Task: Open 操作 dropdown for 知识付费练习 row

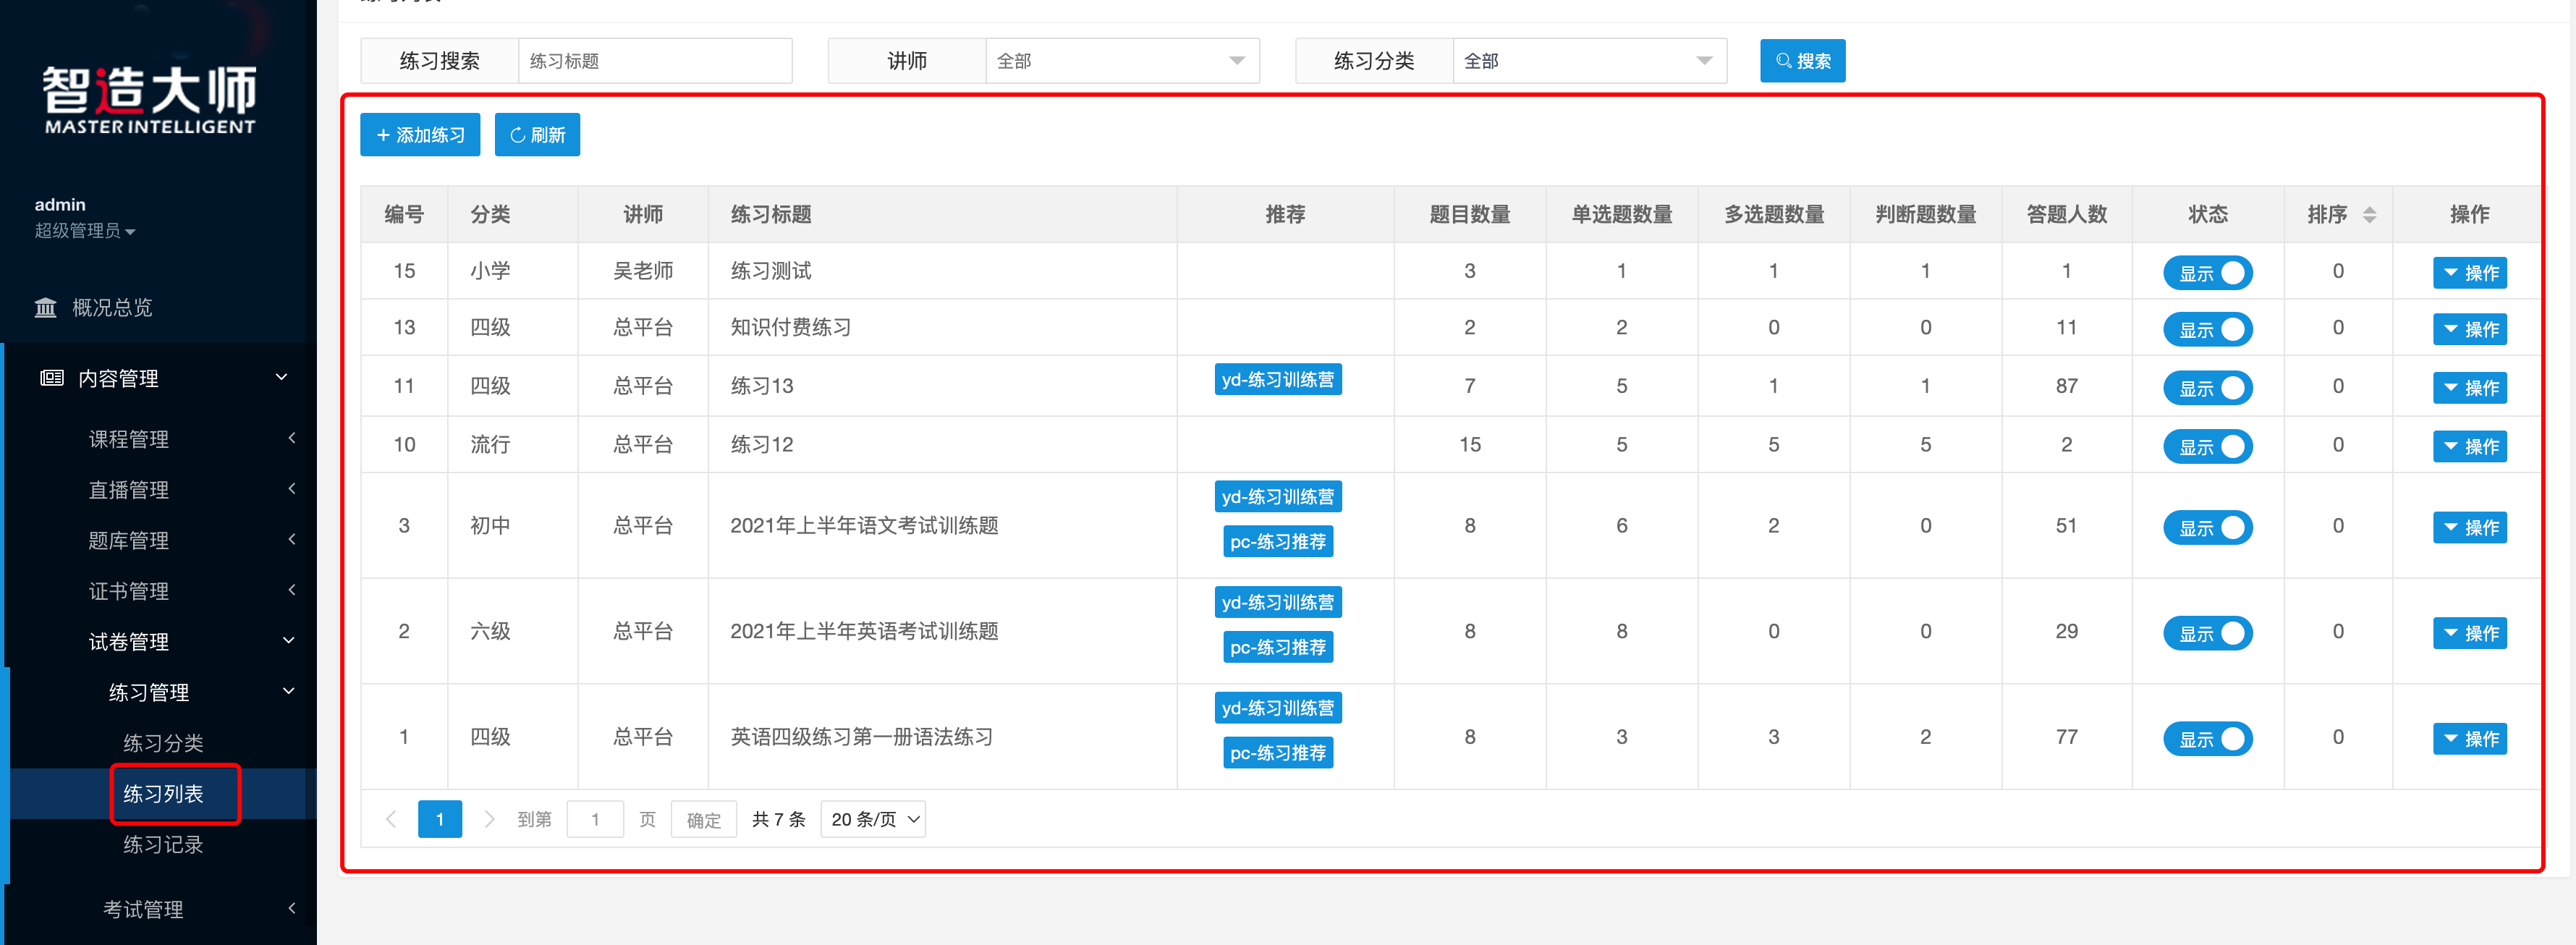Action: [2469, 329]
